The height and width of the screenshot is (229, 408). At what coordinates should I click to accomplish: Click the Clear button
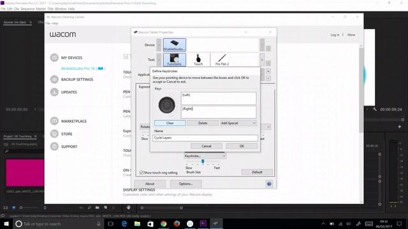pos(170,123)
